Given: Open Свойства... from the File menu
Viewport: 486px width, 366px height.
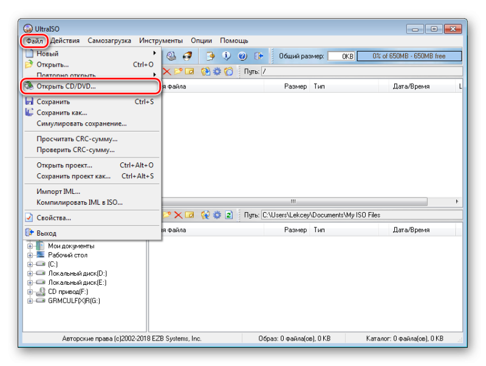Looking at the screenshot, I should pyautogui.click(x=92, y=218).
